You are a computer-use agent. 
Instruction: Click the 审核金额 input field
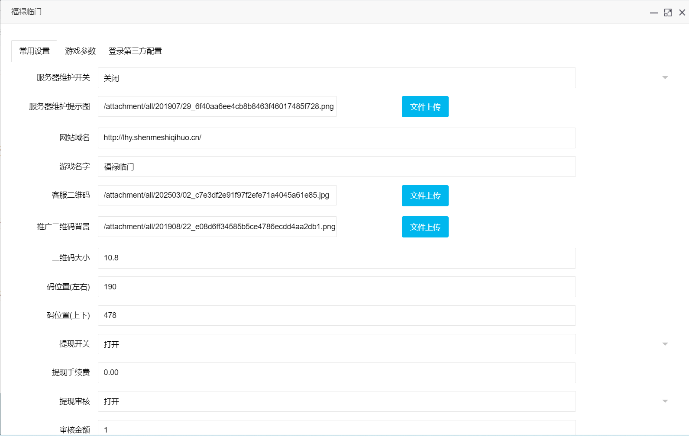(336, 429)
